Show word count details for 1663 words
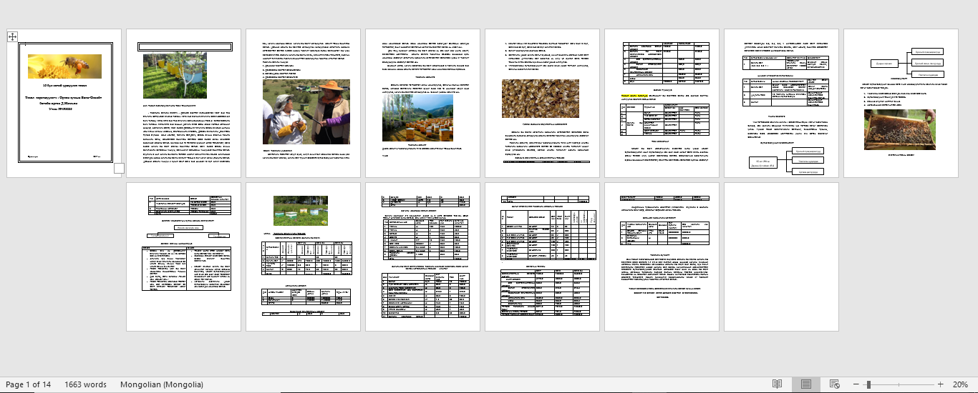Viewport: 978px width, 393px height. tap(85, 384)
